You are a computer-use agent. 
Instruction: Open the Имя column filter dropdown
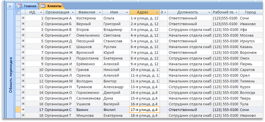pyautogui.click(x=127, y=12)
